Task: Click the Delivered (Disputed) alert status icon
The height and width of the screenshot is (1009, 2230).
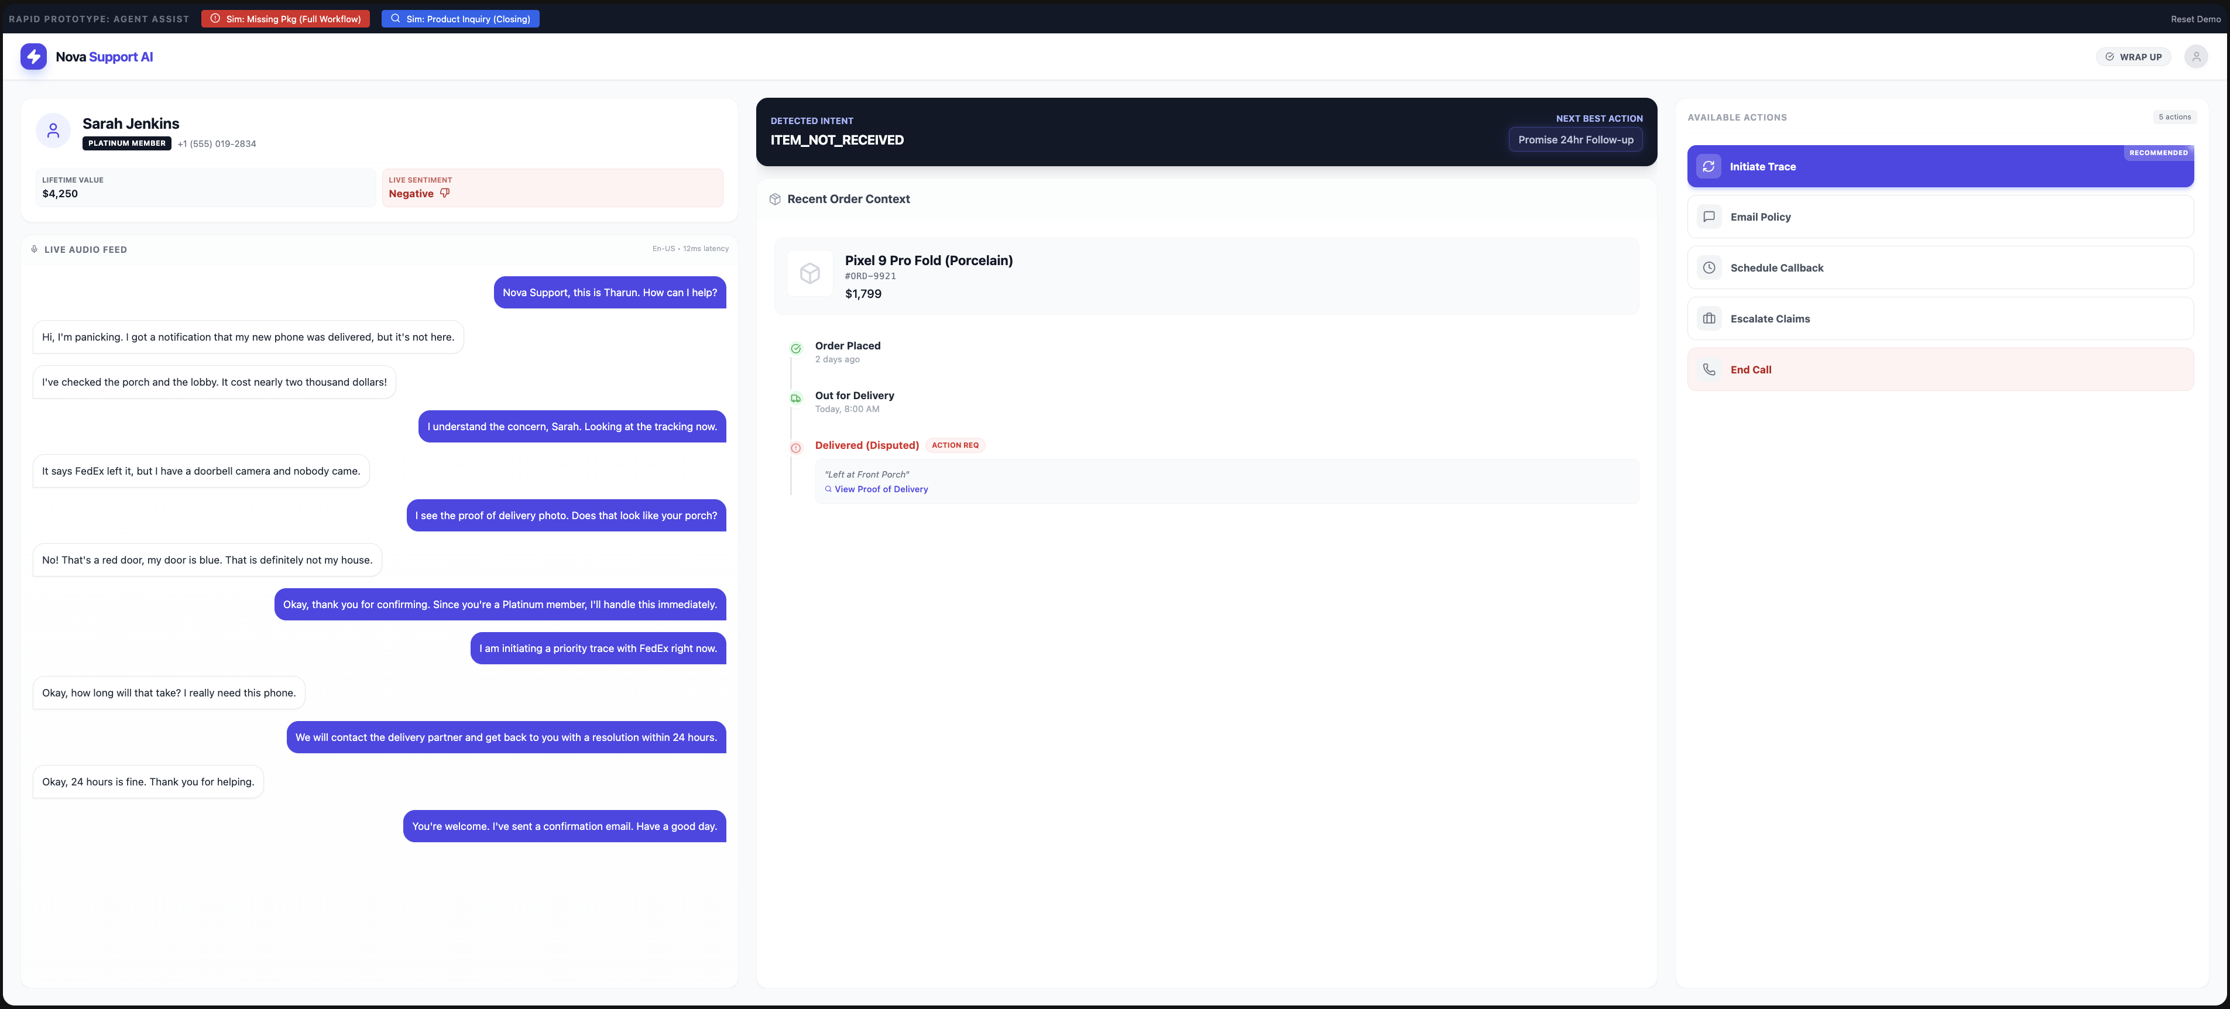Action: [x=795, y=448]
